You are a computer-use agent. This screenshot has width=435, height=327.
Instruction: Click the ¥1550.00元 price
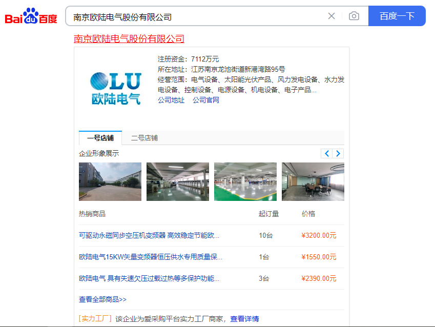tap(319, 257)
